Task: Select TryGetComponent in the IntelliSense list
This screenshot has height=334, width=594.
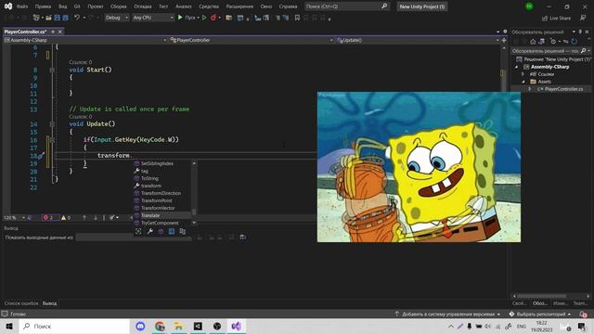Action: (162, 223)
